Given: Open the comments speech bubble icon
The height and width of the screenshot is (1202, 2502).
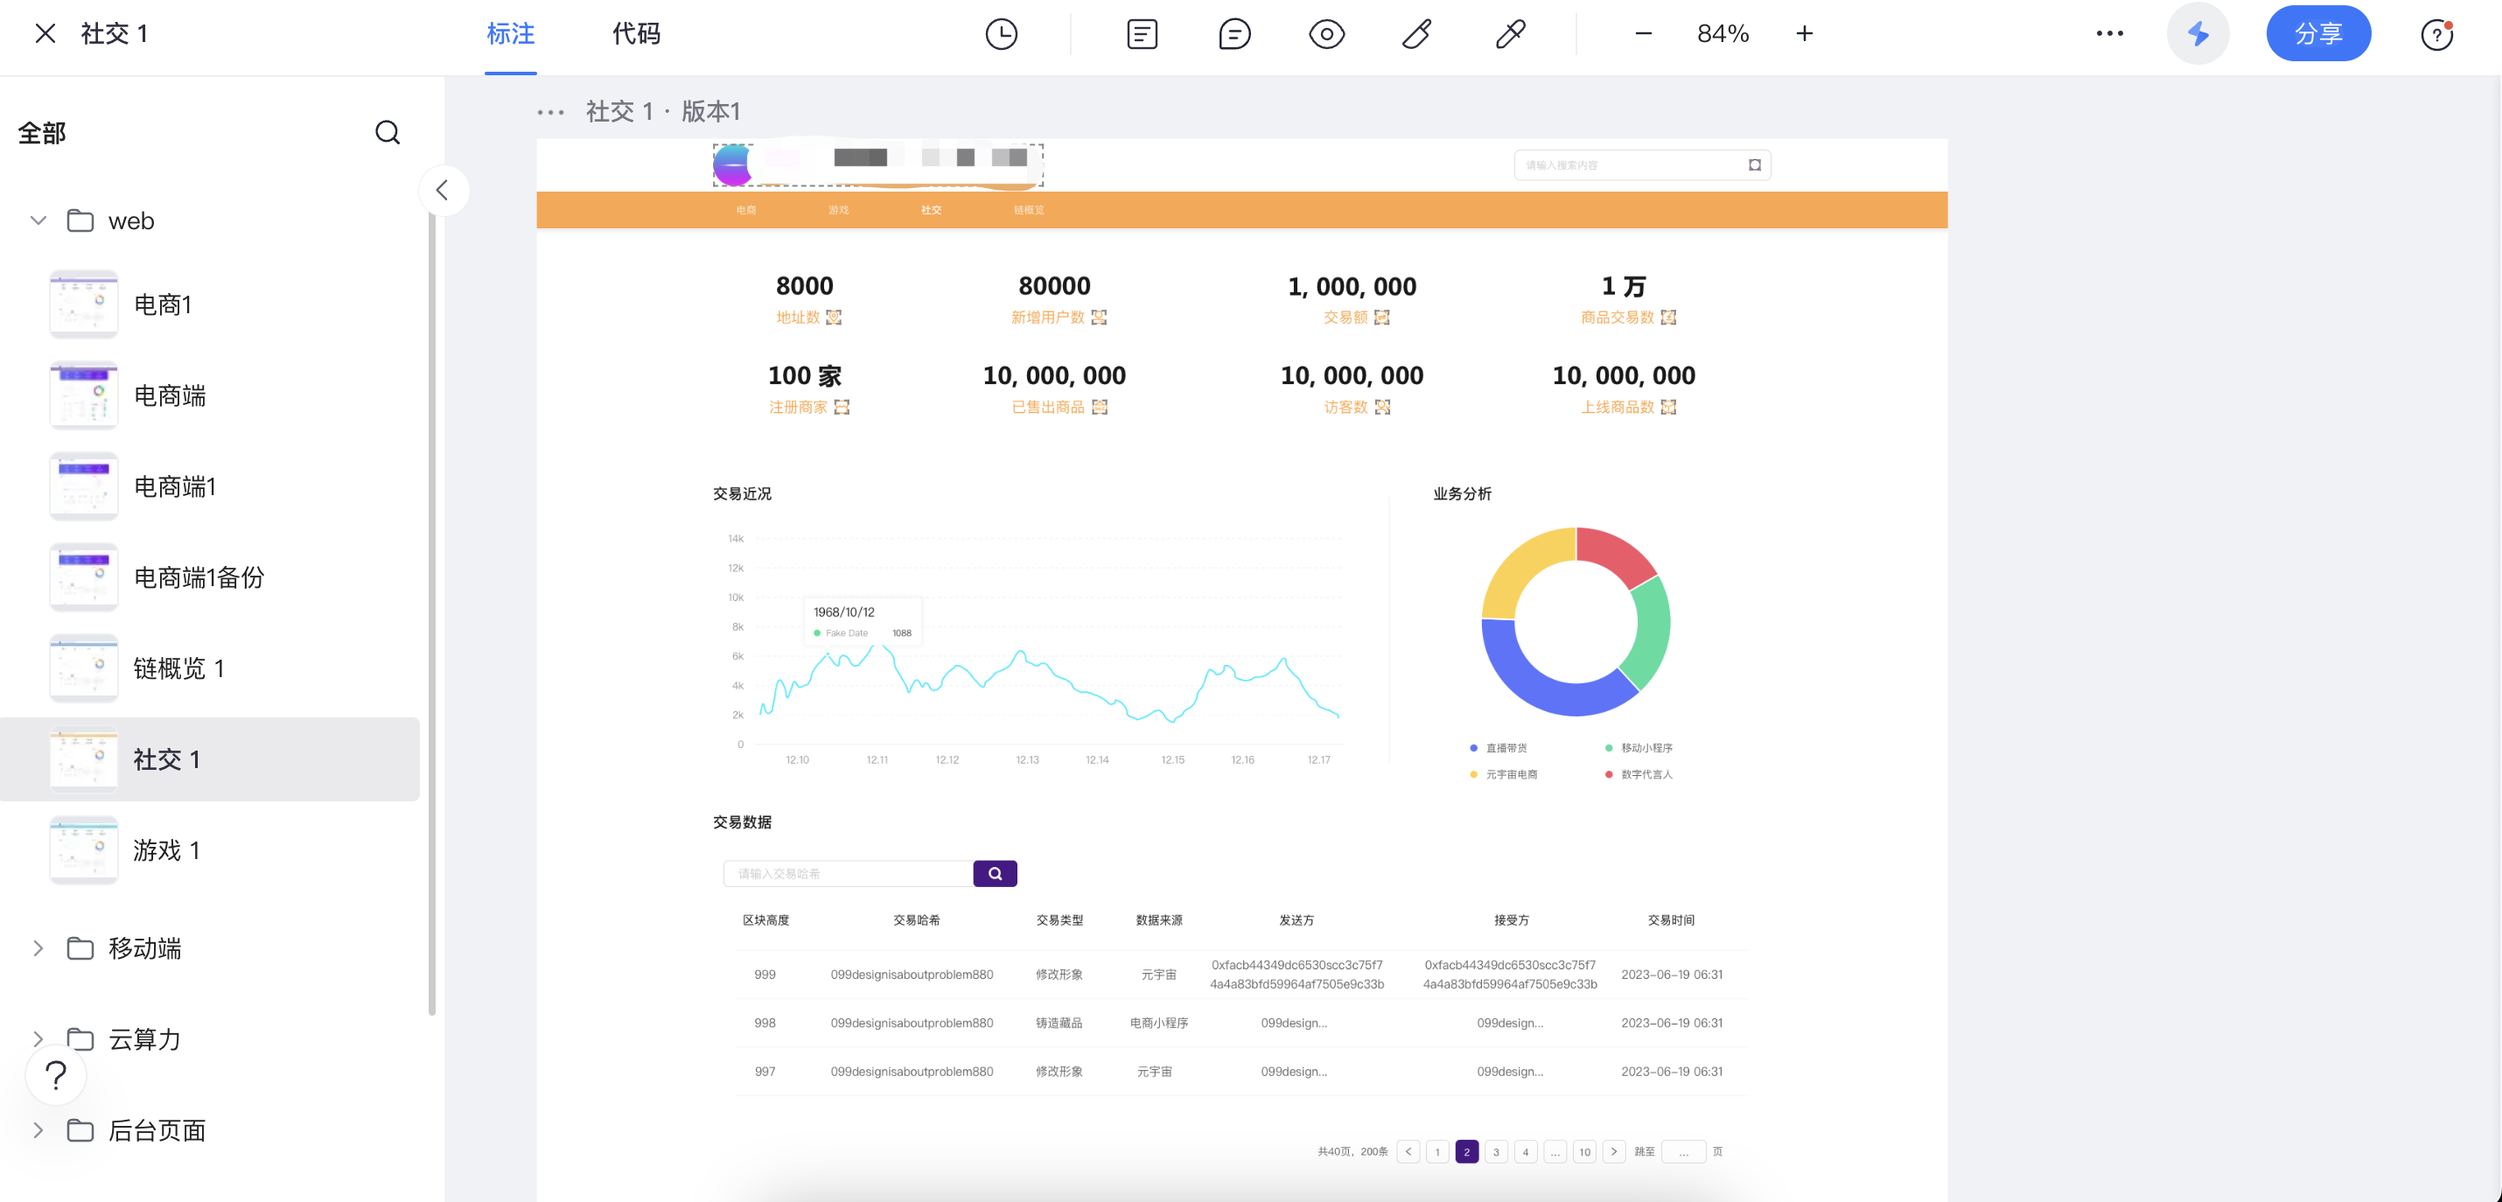Looking at the screenshot, I should point(1234,34).
